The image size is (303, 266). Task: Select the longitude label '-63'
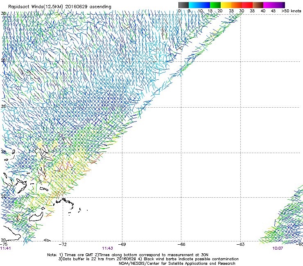click(241, 244)
